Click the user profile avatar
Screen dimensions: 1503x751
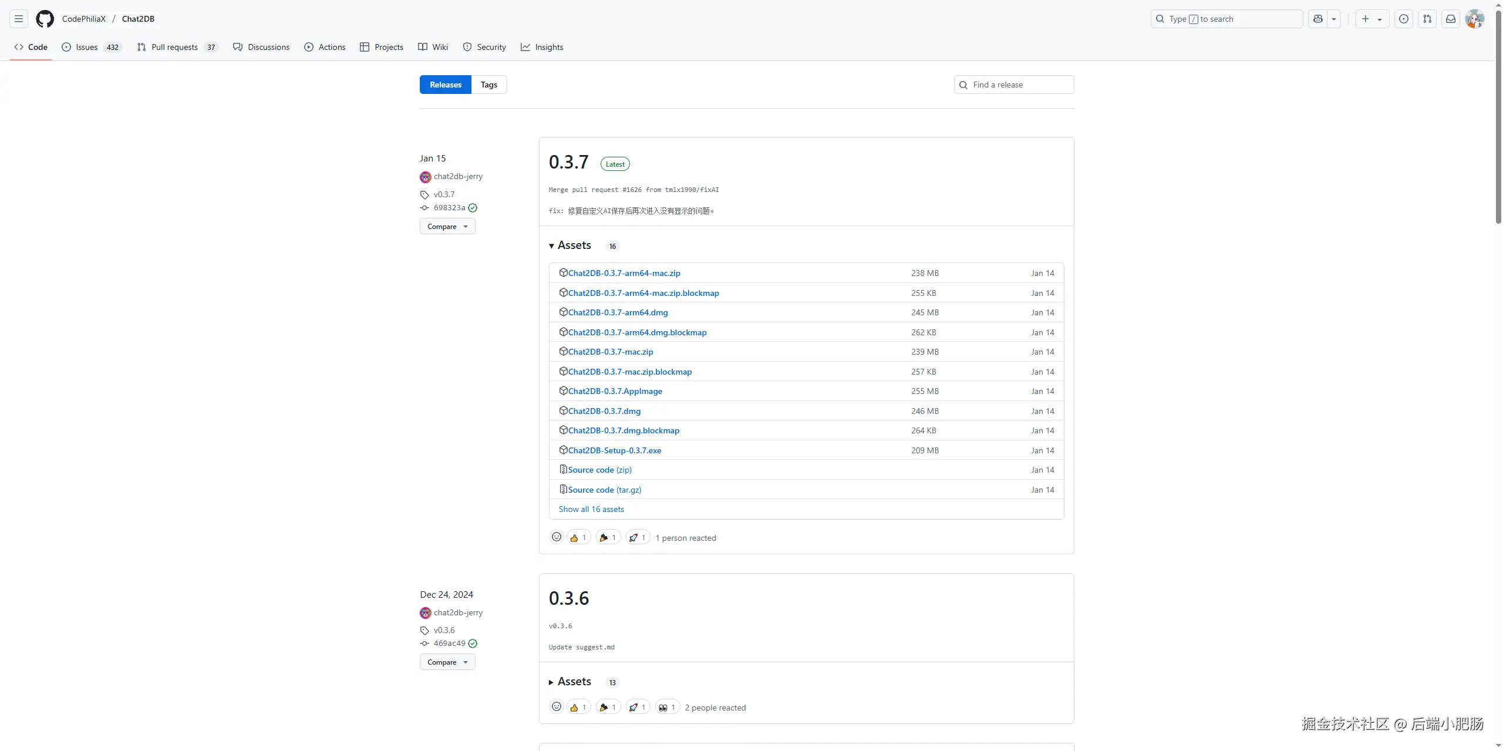click(1475, 19)
